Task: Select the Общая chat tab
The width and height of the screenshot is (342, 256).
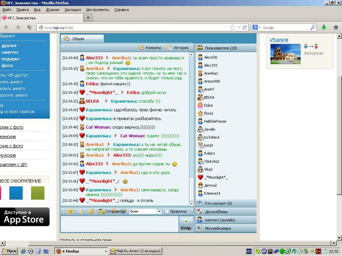Action: pyautogui.click(x=78, y=39)
